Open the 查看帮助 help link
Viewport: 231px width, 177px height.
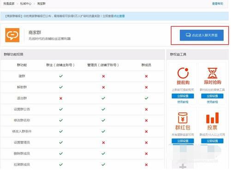click(218, 4)
